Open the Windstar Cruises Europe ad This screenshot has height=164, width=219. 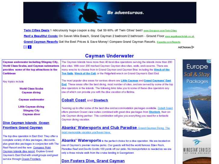point(197,112)
